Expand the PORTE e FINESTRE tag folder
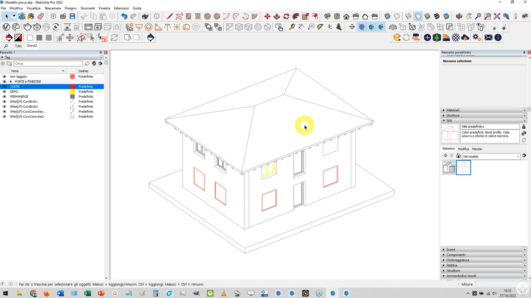Viewport: 531px width, 298px height. (x=11, y=82)
